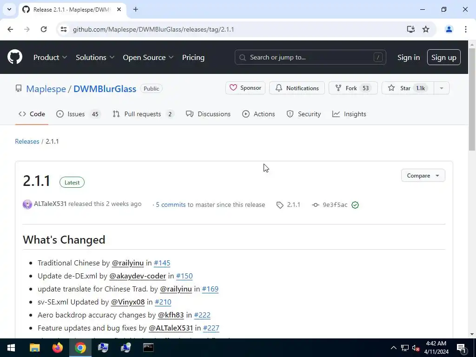
Task: Open Chrome's three-dot menu
Action: click(x=465, y=29)
